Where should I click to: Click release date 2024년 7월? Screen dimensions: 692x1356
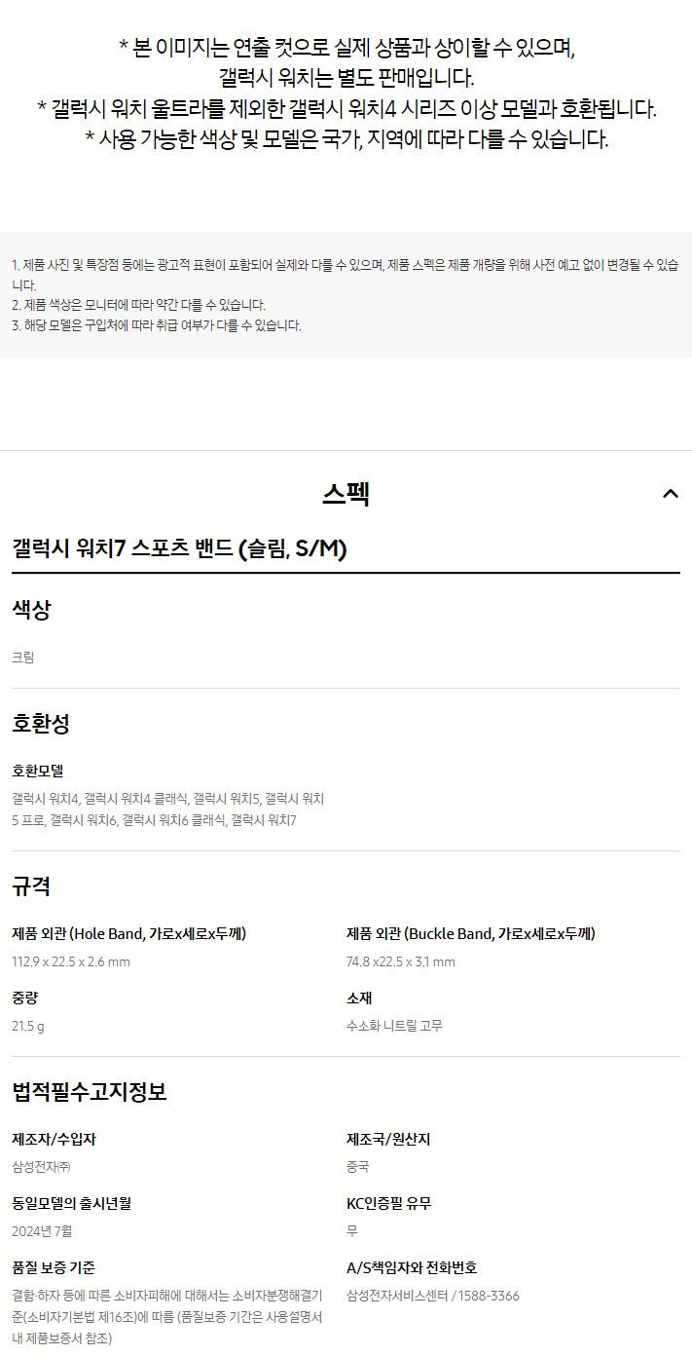point(42,1231)
